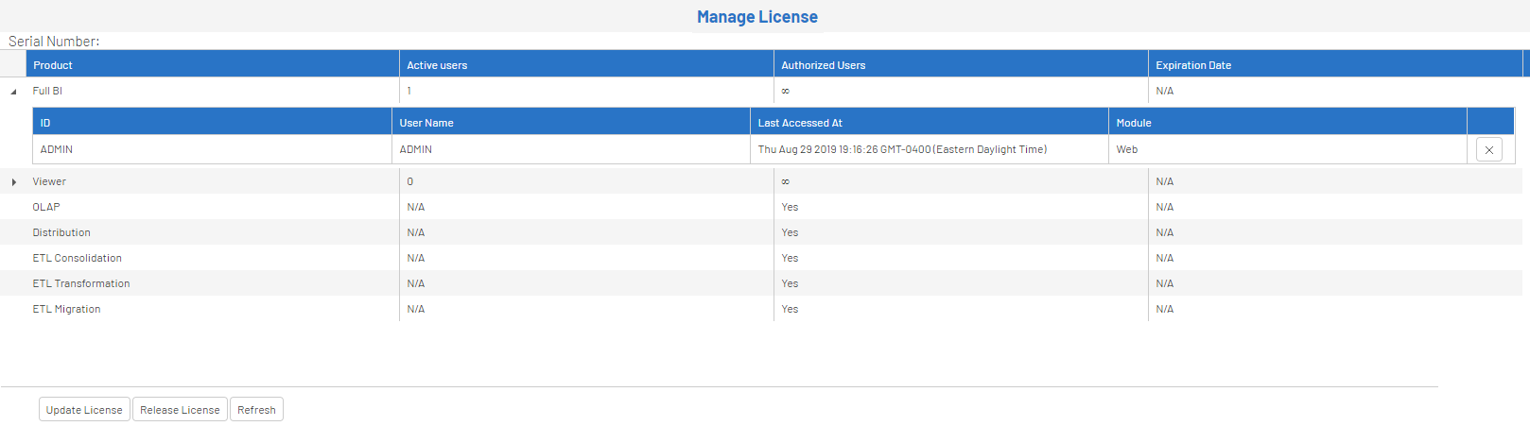Sort by Product column header
The image size is (1530, 426).
pyautogui.click(x=53, y=65)
